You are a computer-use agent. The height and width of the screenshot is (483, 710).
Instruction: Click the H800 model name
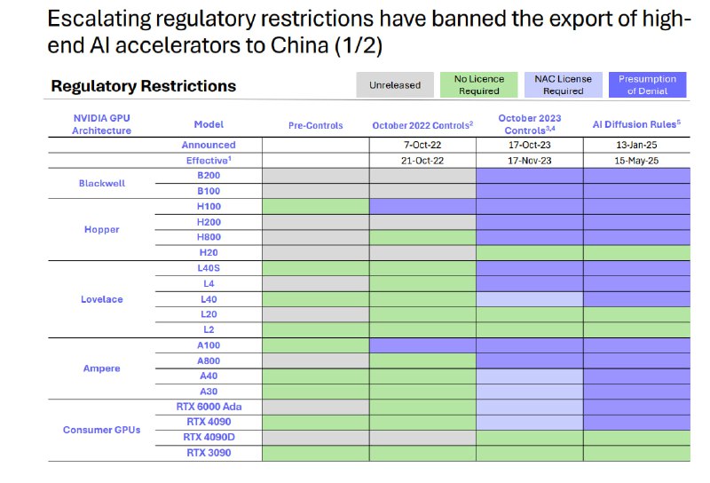(209, 237)
